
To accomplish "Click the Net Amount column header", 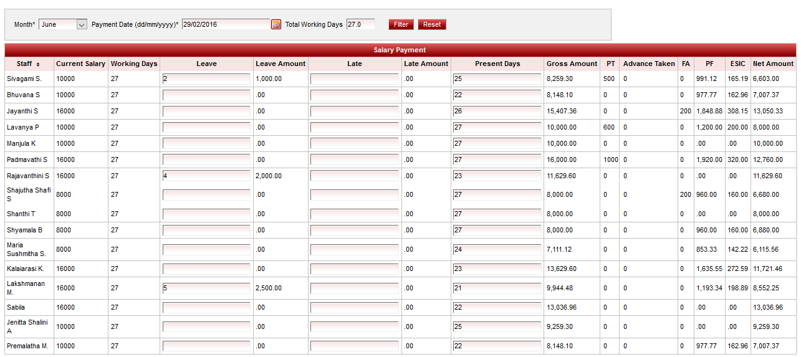I will (x=773, y=64).
